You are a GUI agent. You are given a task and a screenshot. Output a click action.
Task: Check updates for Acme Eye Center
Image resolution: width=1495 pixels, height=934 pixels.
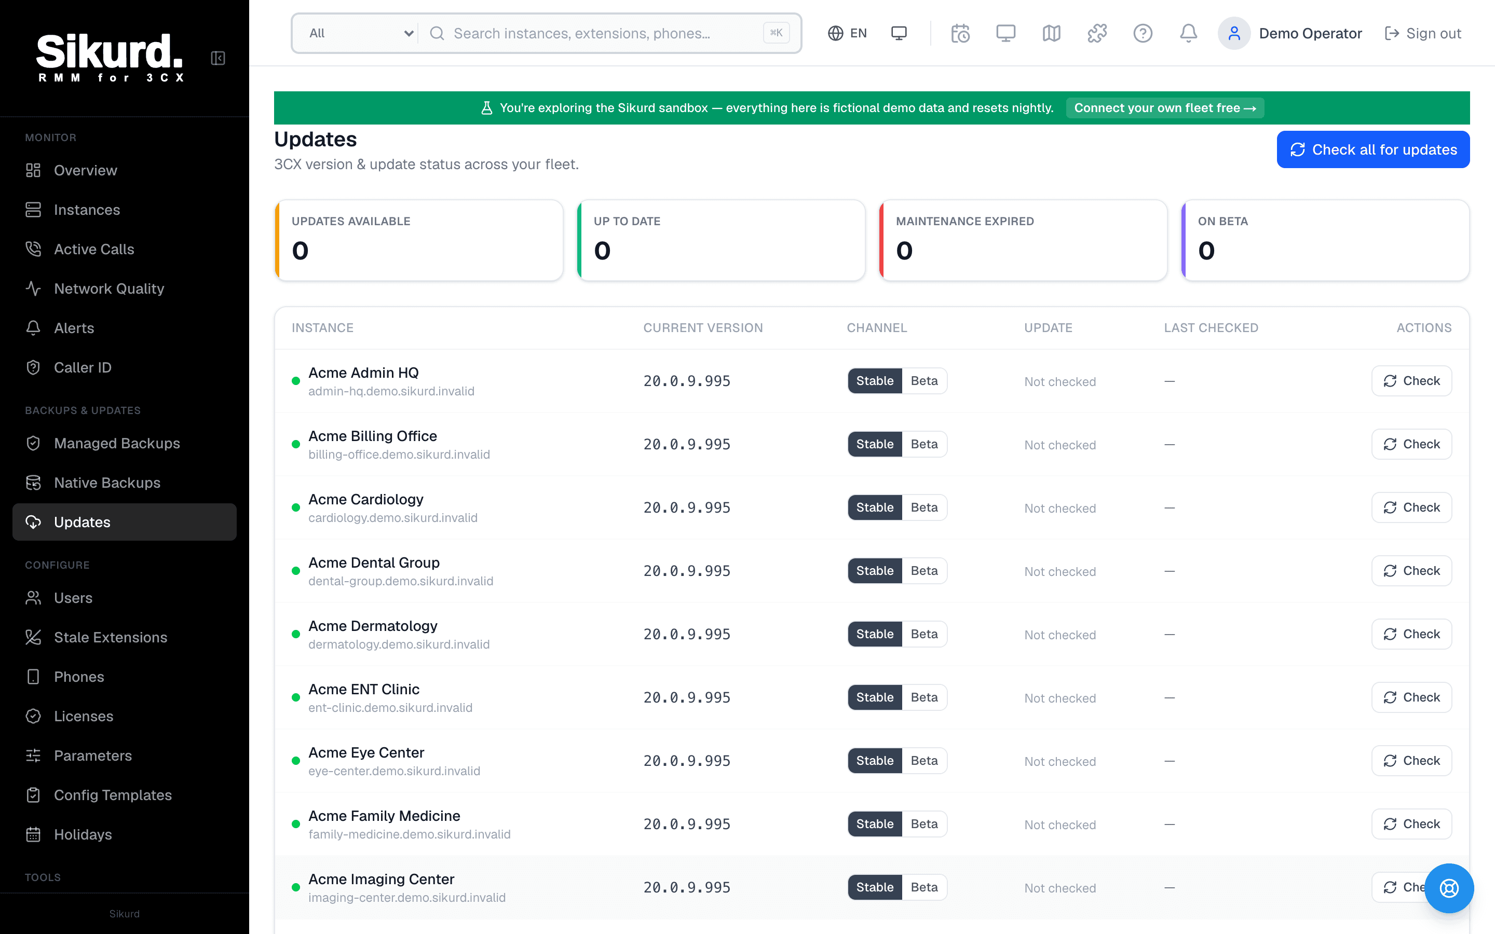1411,761
